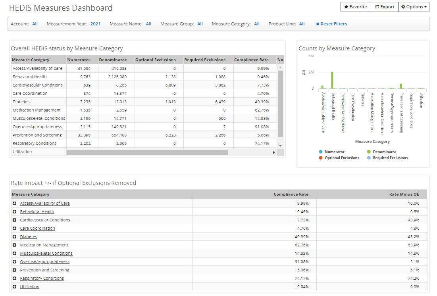Open the Medication Management link
This screenshot has height=296, width=437.
(x=44, y=245)
